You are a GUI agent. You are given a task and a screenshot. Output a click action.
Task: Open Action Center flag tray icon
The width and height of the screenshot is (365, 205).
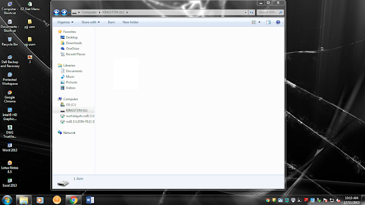click(325, 200)
